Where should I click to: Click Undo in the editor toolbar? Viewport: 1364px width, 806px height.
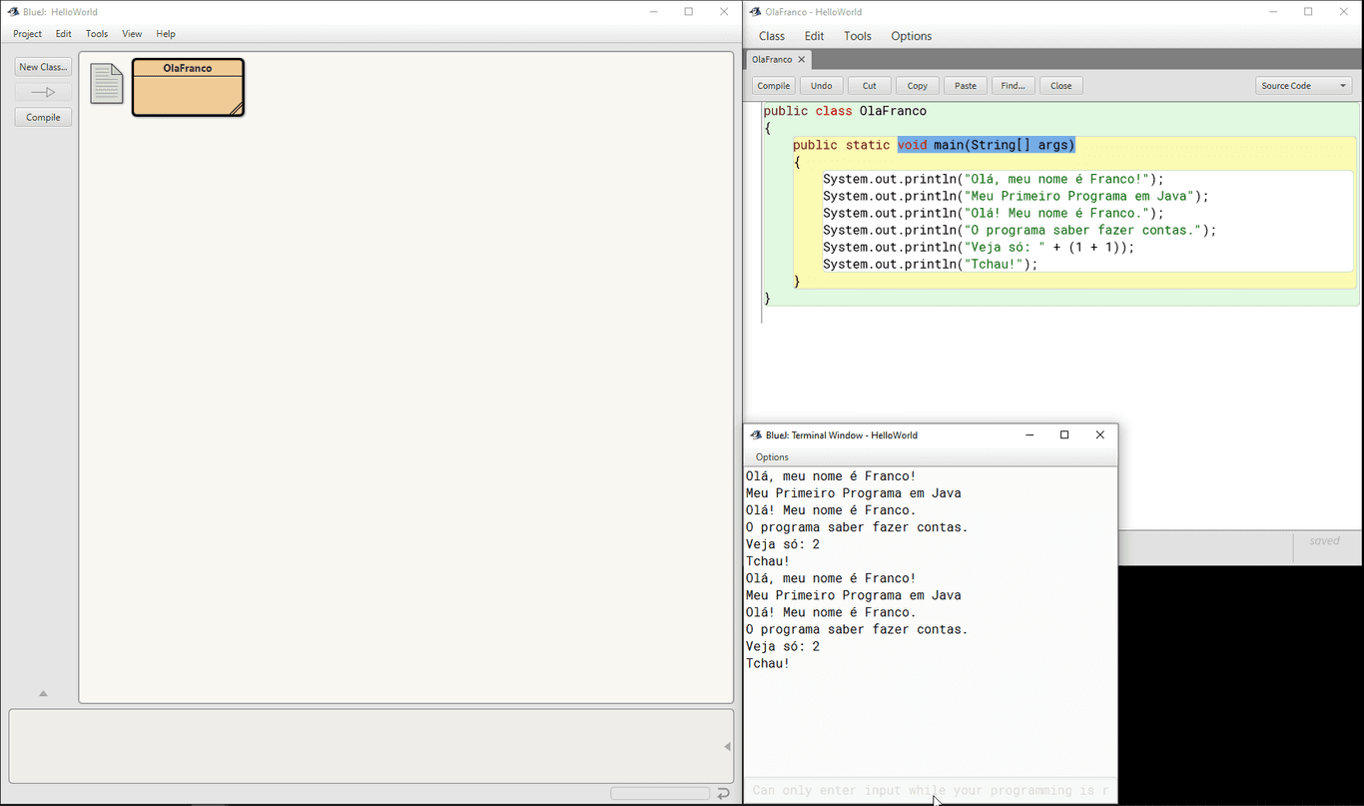[x=822, y=86]
